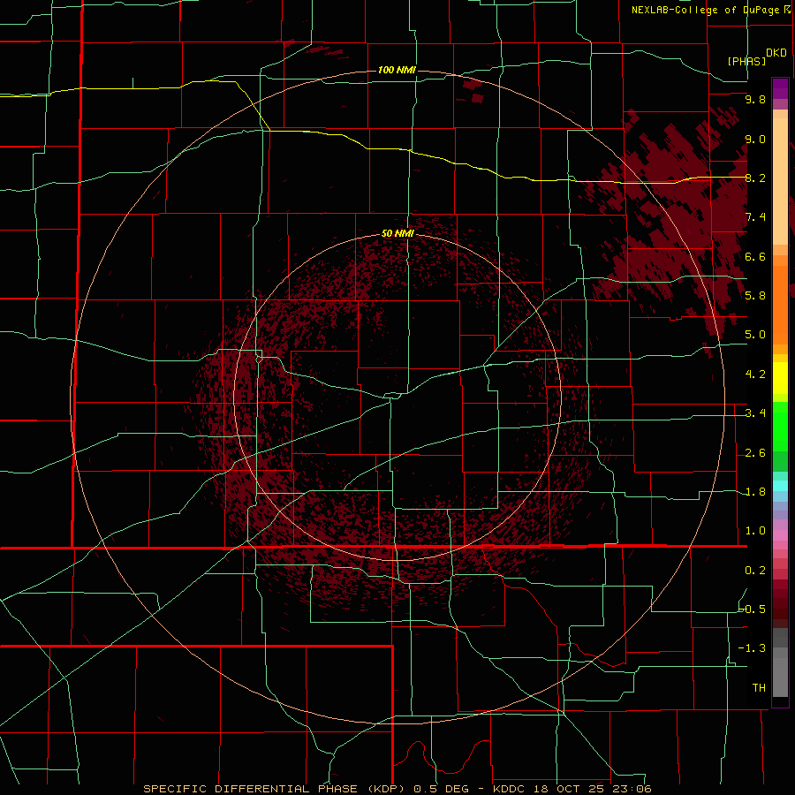Click the 2.6 value on the scale
The image size is (795, 795).
pyautogui.click(x=755, y=453)
